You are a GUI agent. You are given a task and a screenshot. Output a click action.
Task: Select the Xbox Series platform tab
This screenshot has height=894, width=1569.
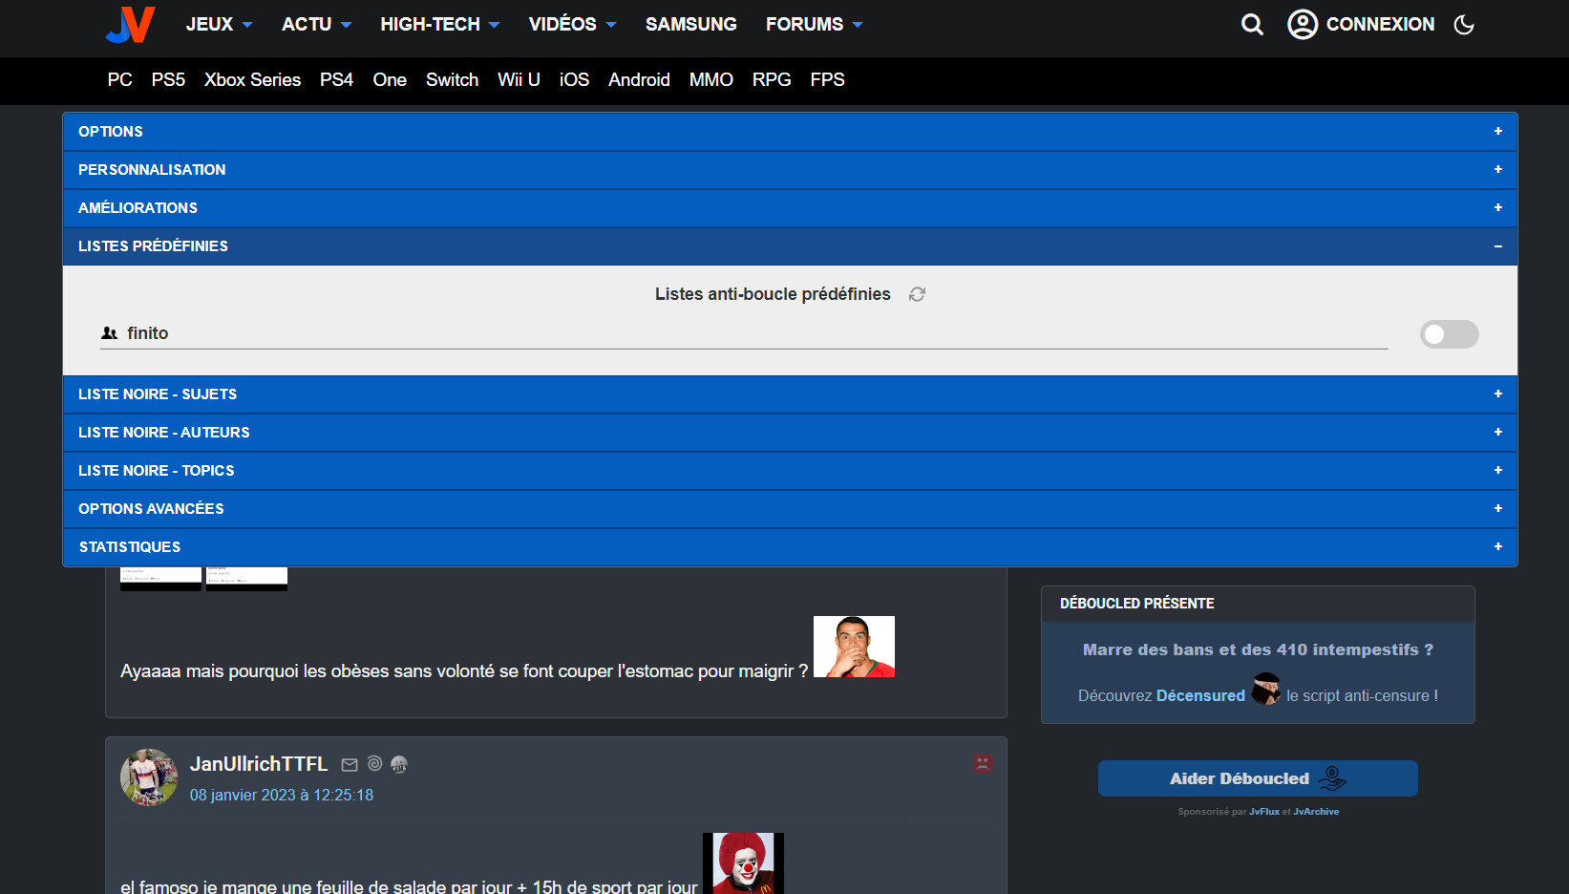252,80
